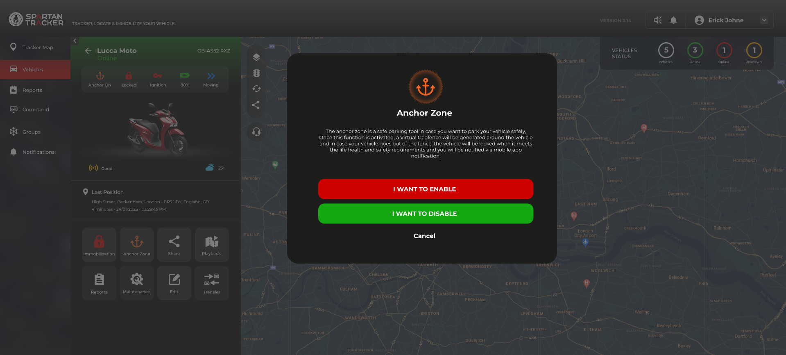Filter by the green 3 Online circle
The image size is (786, 355).
pos(695,50)
